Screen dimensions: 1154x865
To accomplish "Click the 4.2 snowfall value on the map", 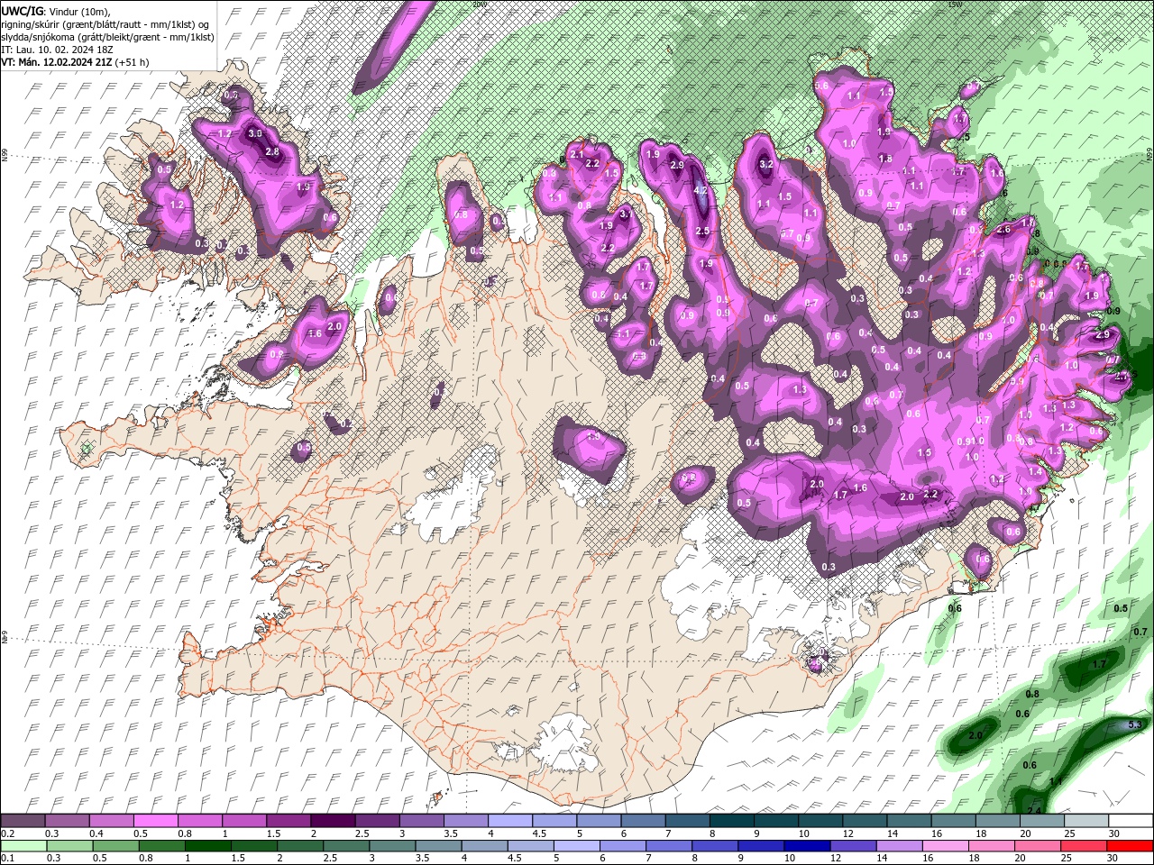I will point(701,191).
